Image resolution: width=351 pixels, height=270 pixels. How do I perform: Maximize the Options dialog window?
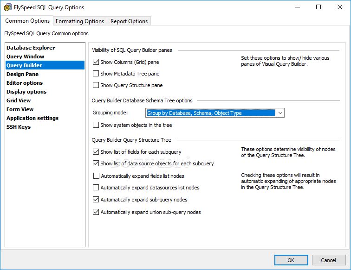[x=318, y=7]
